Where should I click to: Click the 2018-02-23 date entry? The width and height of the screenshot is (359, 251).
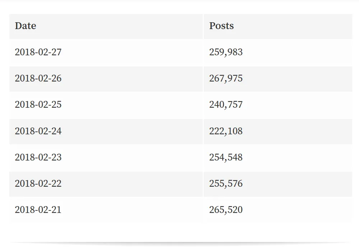[x=38, y=157]
